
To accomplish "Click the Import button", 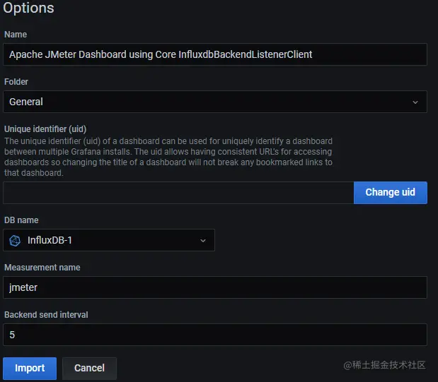I will (30, 368).
